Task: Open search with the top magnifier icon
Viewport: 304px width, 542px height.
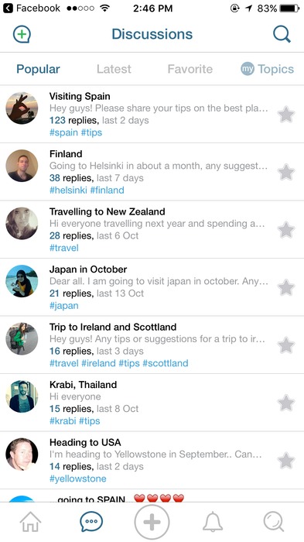Action: point(282,34)
